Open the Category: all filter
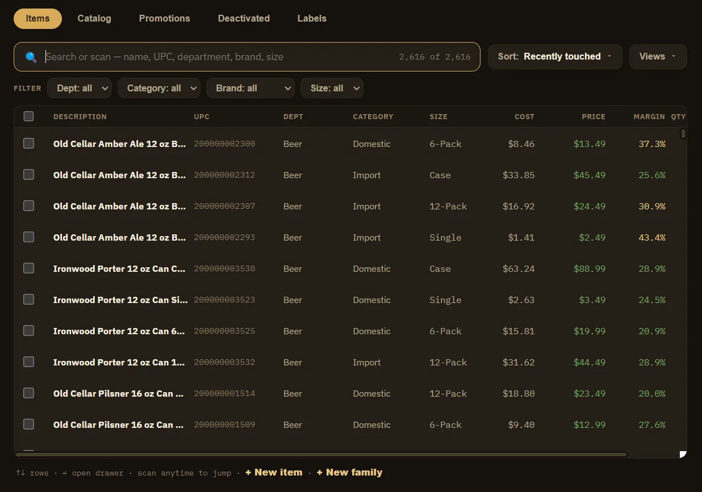Screen dimensions: 702x492 (x=158, y=88)
